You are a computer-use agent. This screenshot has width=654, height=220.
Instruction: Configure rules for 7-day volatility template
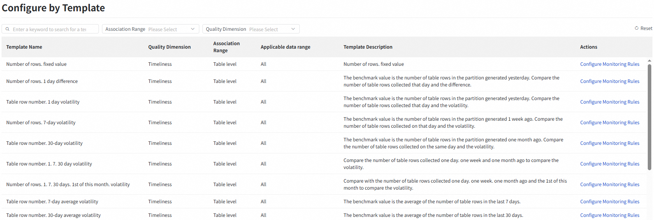(609, 123)
